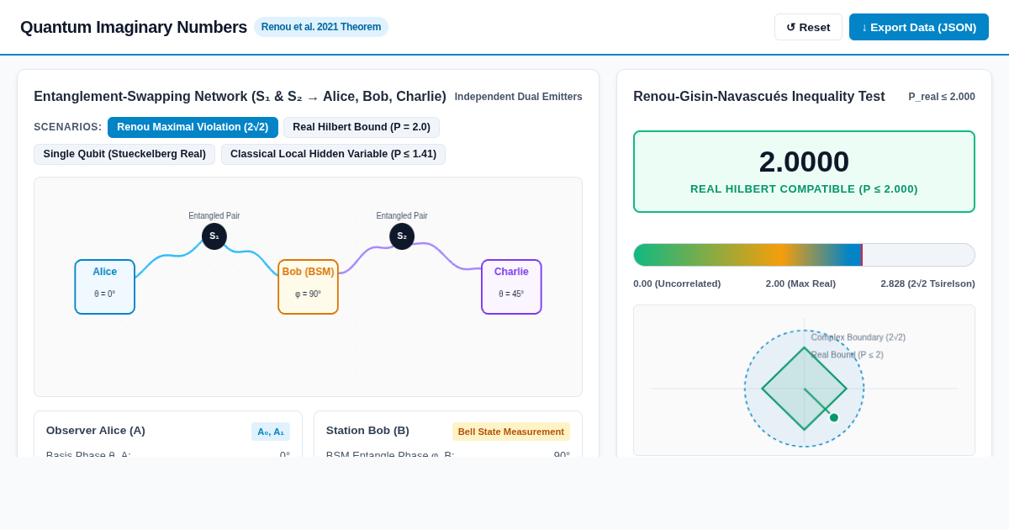
Task: Switch to Real Hilbert Bound scenario
Action: 362,128
